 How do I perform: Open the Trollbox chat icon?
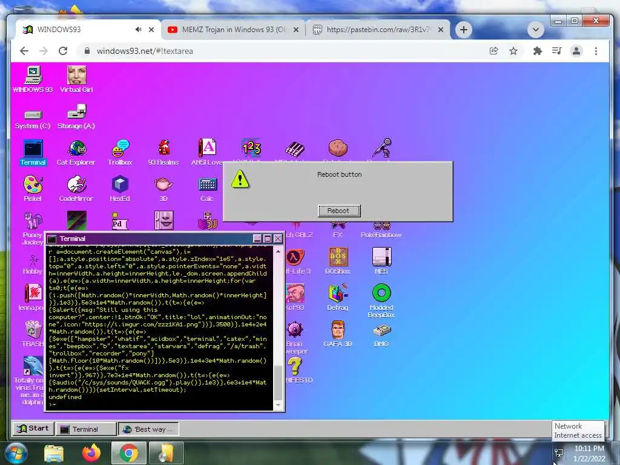coord(120,153)
